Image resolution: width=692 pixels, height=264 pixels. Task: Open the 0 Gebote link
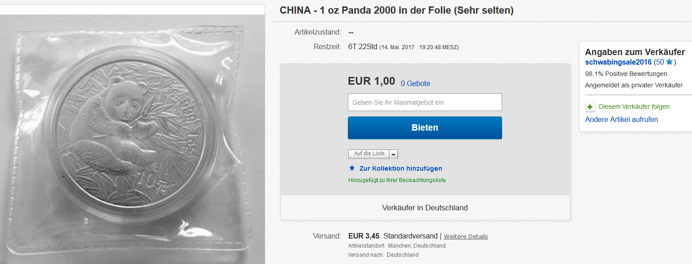[415, 83]
